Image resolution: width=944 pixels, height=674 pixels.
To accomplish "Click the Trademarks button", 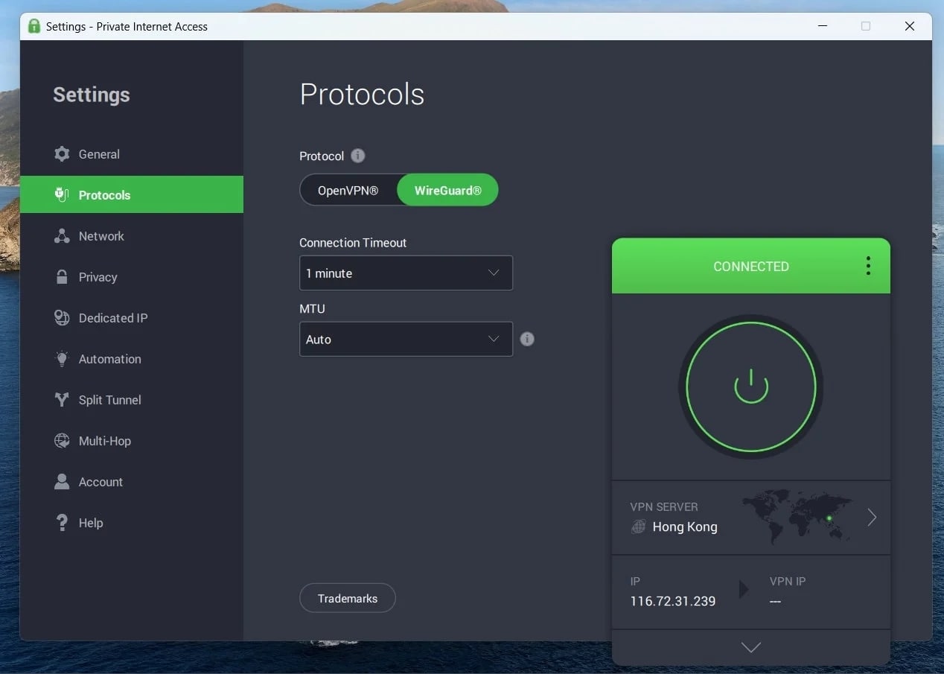I will pyautogui.click(x=347, y=597).
